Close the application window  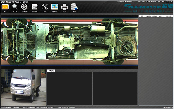click(x=172, y=1)
